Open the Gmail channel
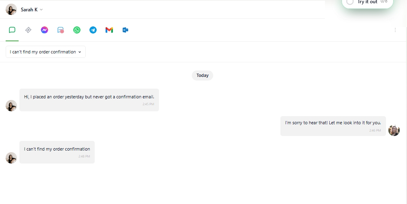Image resolution: width=407 pixels, height=204 pixels. (109, 30)
